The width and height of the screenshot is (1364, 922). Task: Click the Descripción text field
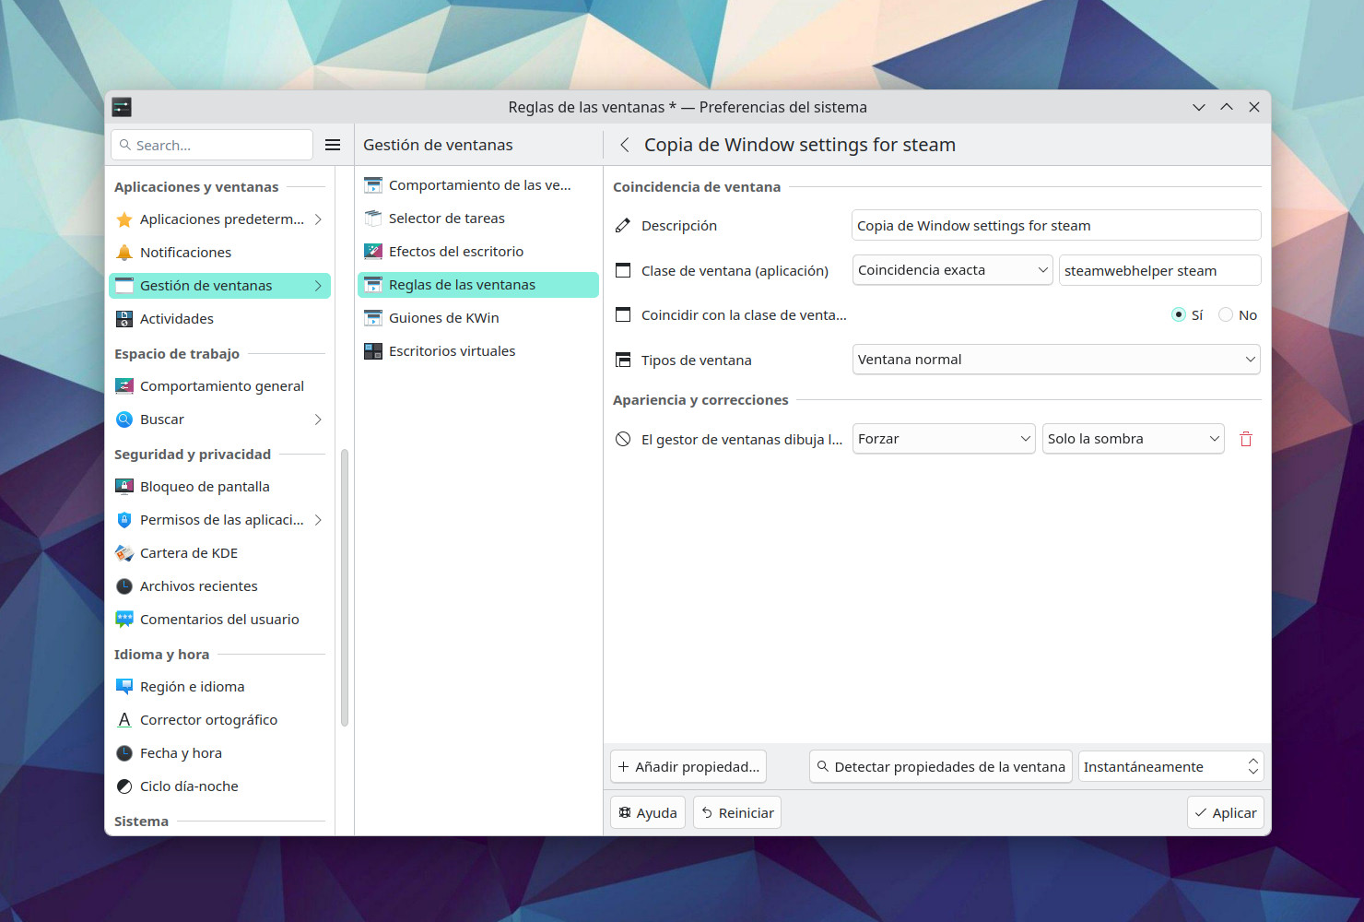(x=1056, y=226)
